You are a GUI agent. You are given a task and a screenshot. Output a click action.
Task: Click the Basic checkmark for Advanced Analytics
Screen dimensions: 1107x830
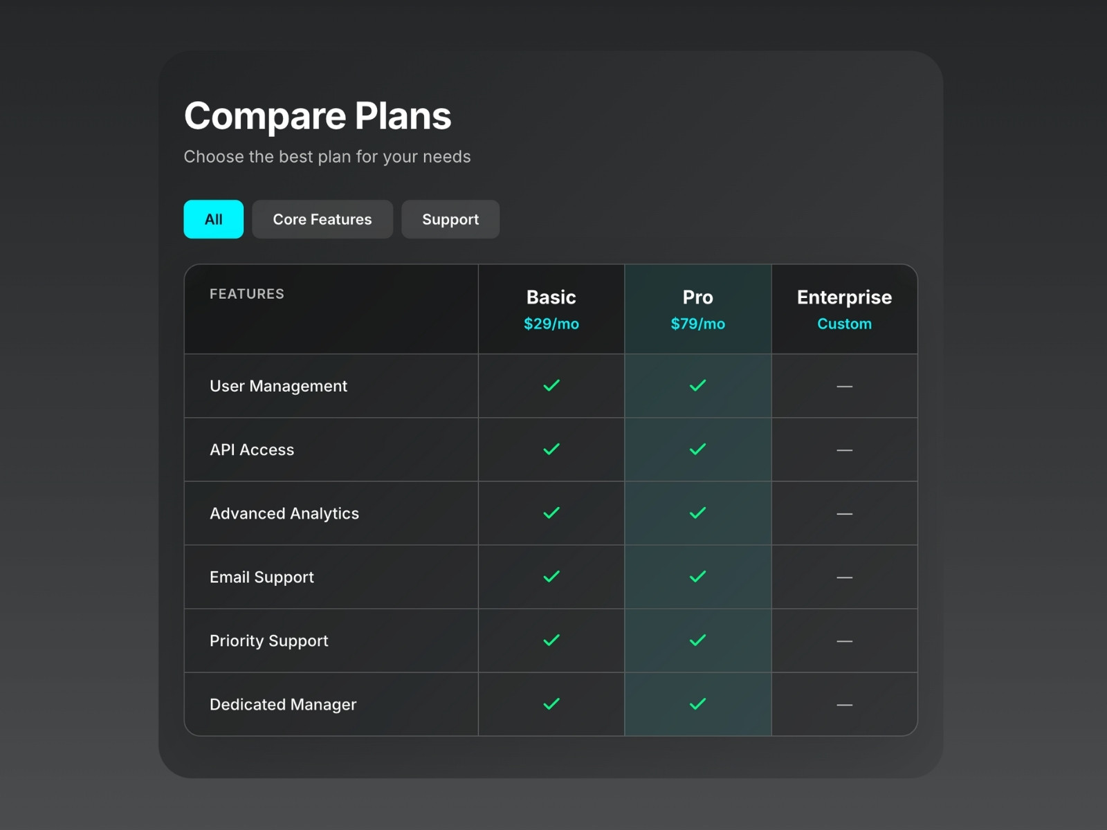click(551, 513)
